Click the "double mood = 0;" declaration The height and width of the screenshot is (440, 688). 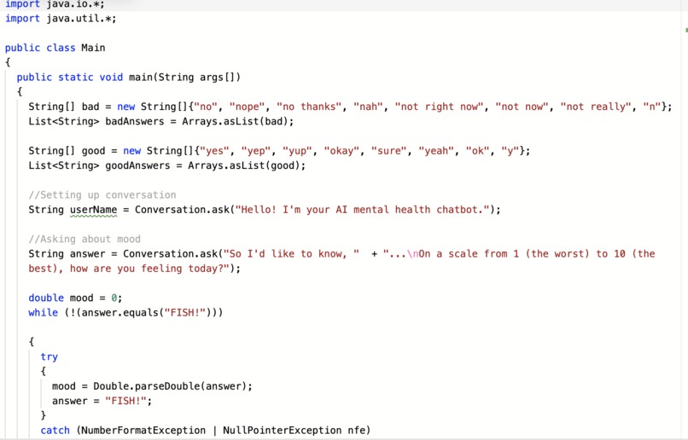[75, 298]
